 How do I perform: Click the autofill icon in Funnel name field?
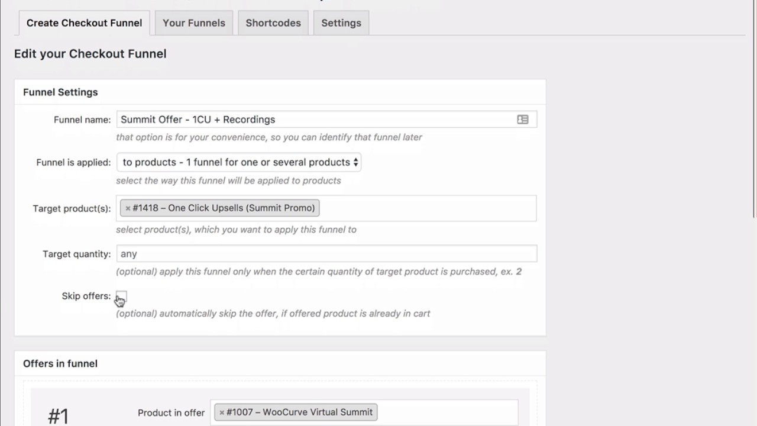pos(522,120)
